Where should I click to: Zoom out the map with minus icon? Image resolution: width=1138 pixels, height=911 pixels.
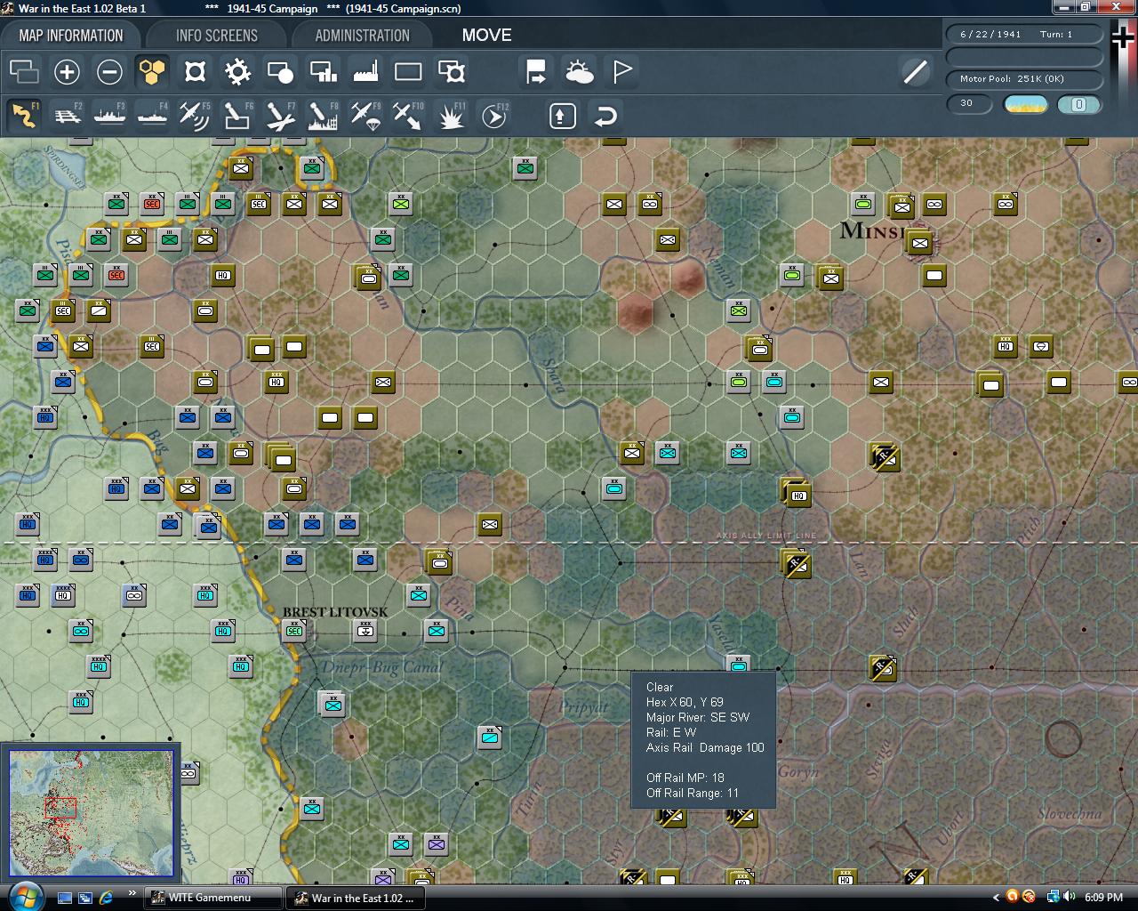(x=109, y=71)
